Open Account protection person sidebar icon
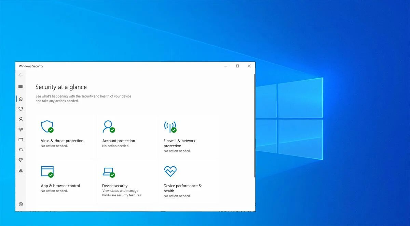410x226 pixels. (x=20, y=119)
